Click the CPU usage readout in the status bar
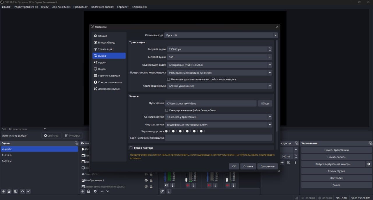Screen dimensions: 373x200 (x=341, y=198)
